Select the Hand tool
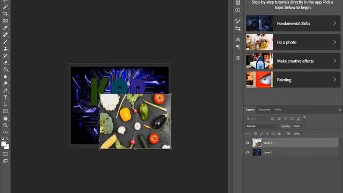The image size is (343, 193). (5, 118)
